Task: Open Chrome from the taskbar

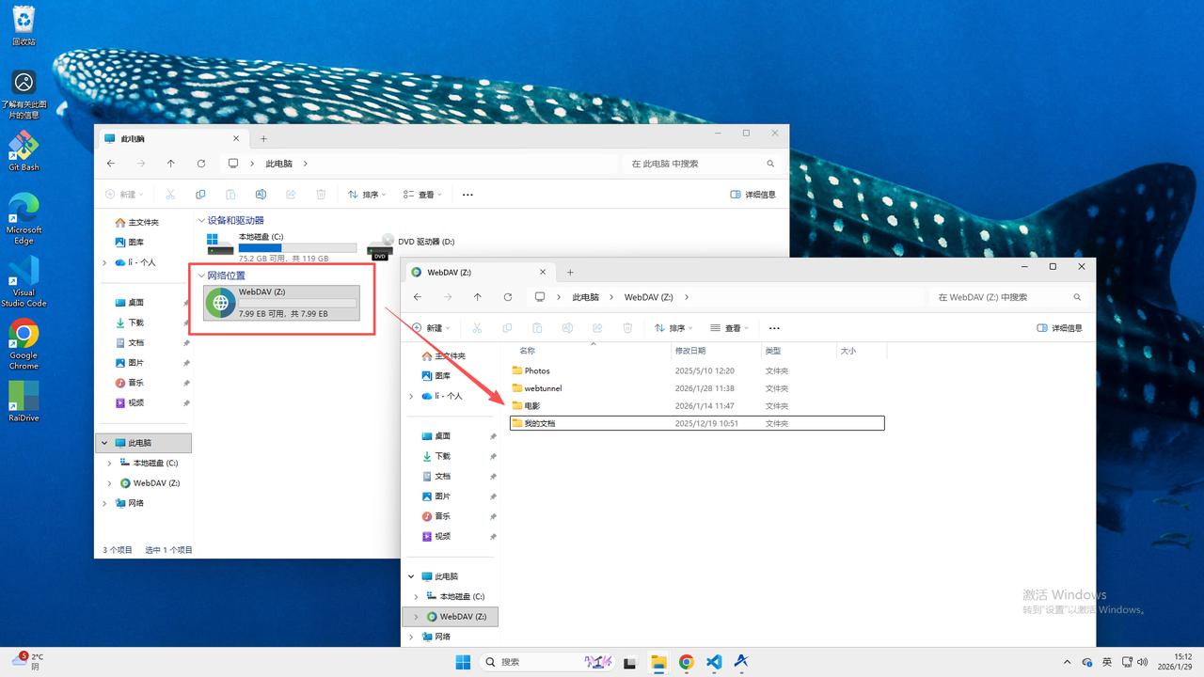Action: (x=687, y=662)
